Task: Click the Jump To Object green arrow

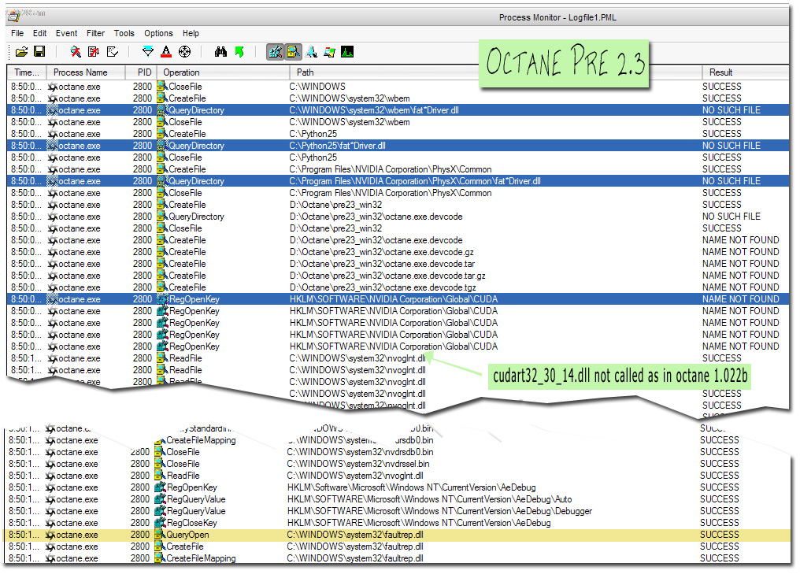Action: tap(239, 51)
